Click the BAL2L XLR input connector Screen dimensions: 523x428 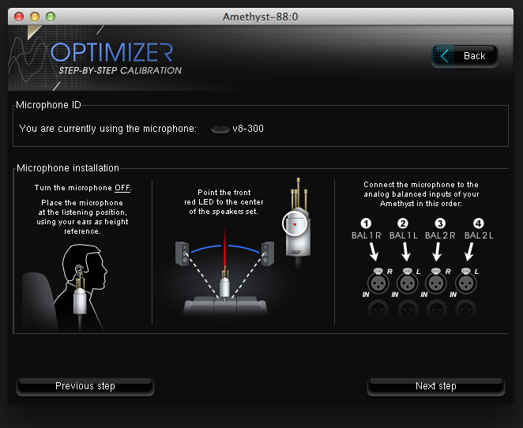(x=465, y=283)
